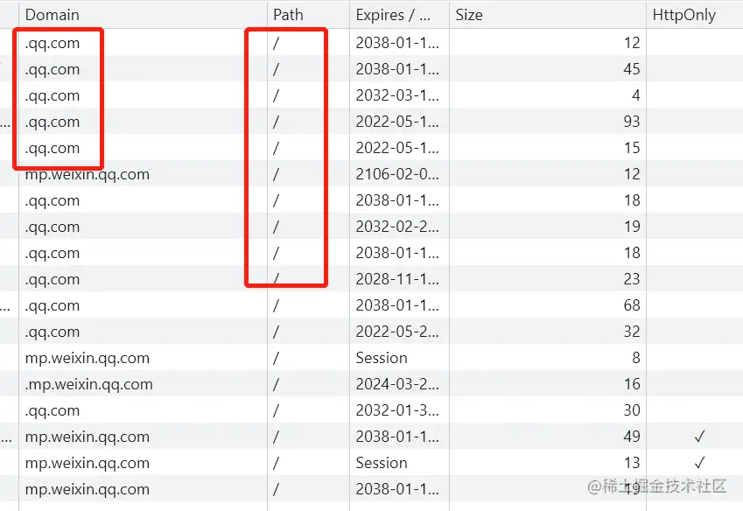Click the path slash in size 45 row
The height and width of the screenshot is (511, 743).
(276, 69)
